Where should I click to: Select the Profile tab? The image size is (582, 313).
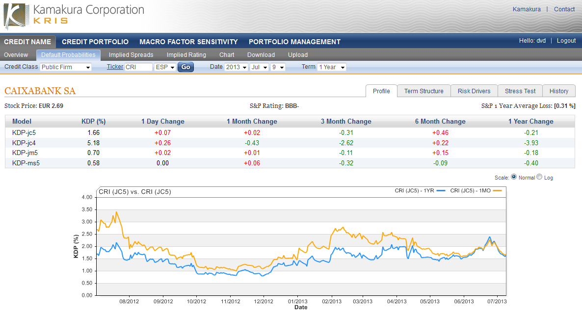[381, 91]
